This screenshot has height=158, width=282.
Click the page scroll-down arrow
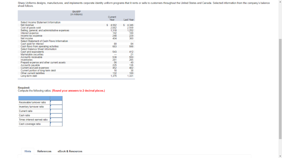(x=280, y=156)
